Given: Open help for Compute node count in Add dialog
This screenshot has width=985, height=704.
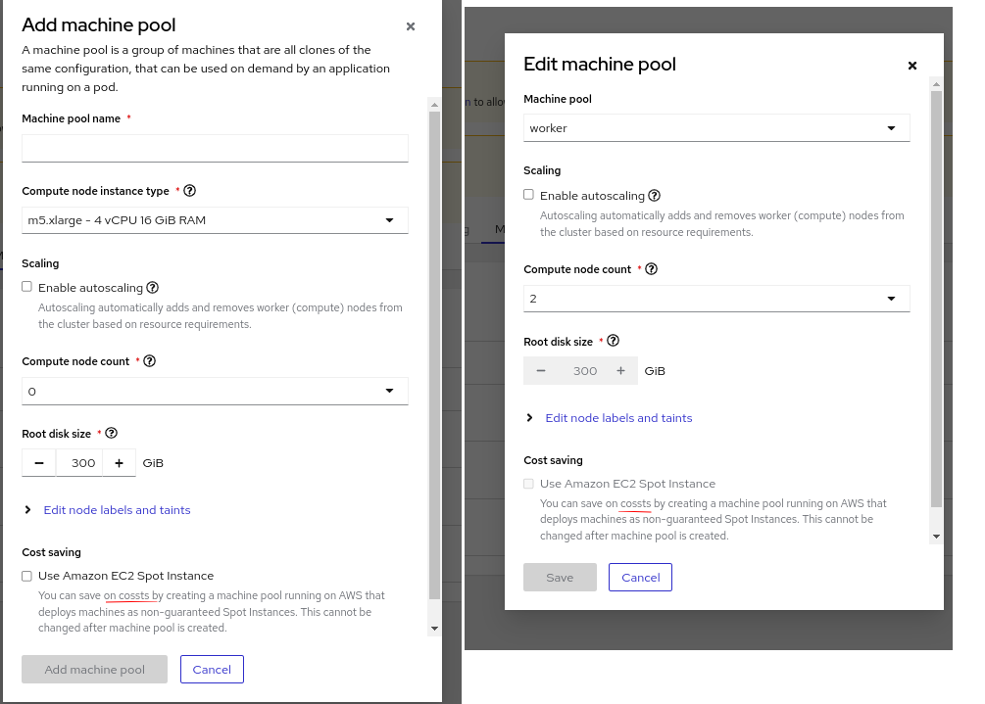Looking at the screenshot, I should click(150, 361).
